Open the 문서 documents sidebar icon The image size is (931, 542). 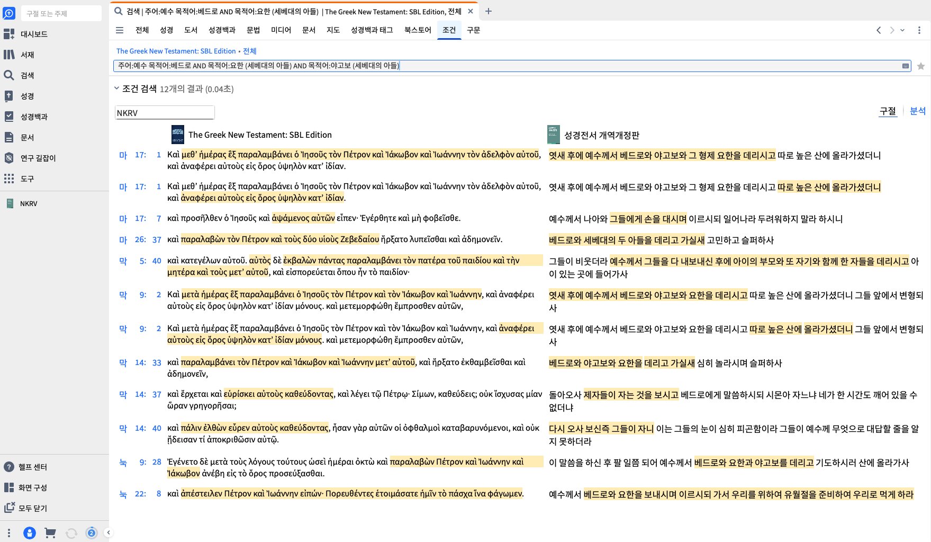[9, 137]
